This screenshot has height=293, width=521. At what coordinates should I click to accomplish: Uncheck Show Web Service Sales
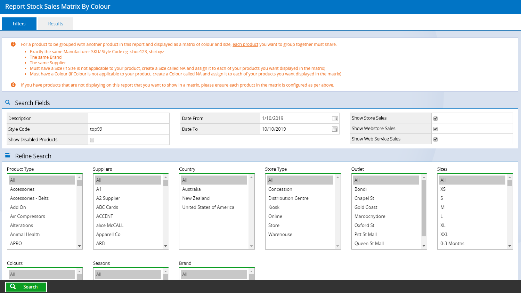tap(435, 139)
